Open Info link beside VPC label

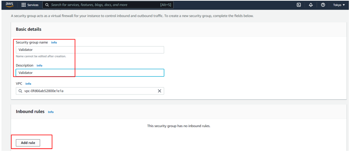click(x=28, y=84)
